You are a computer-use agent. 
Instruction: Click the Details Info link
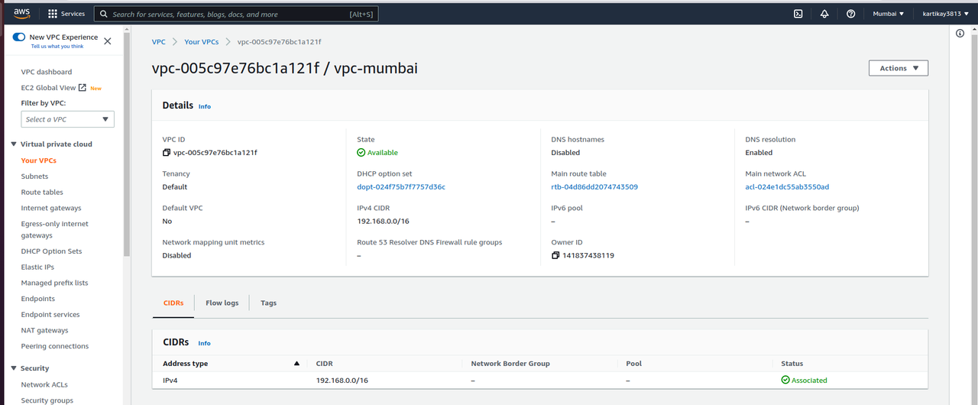point(205,106)
